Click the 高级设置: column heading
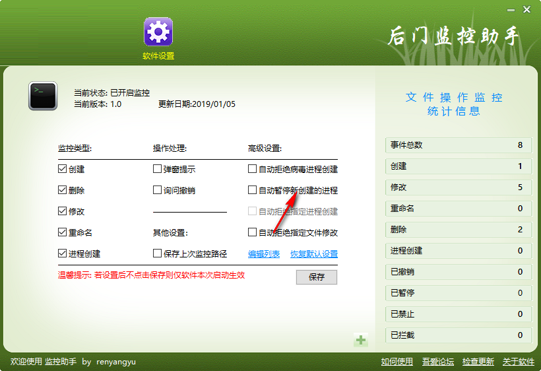The height and width of the screenshot is (371, 541). 265,149
